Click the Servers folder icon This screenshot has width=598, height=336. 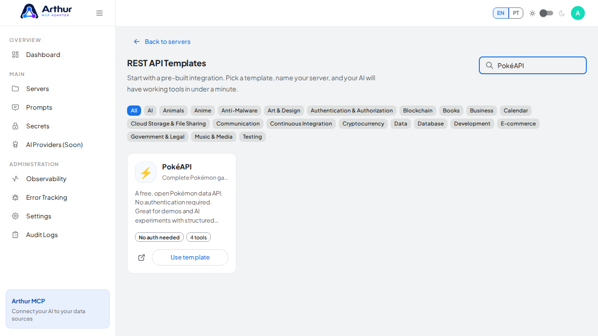point(15,89)
